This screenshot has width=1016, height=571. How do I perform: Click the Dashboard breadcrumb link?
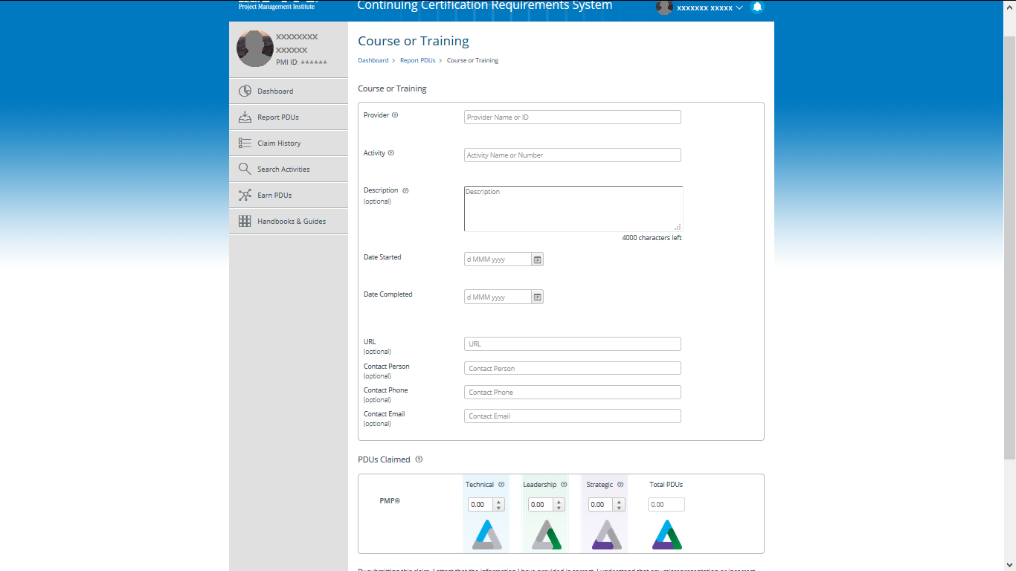[x=373, y=60]
